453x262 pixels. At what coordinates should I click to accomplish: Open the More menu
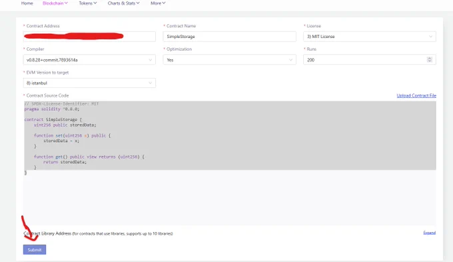pos(158,3)
